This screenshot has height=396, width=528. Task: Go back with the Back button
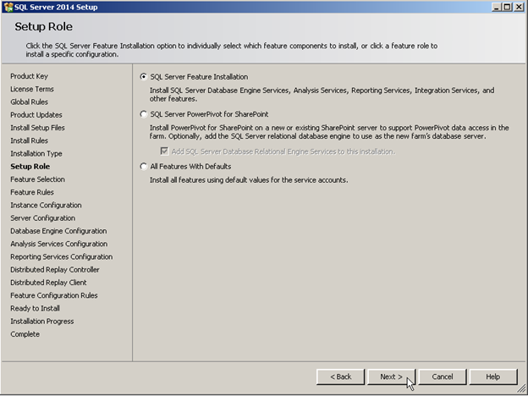(340, 377)
